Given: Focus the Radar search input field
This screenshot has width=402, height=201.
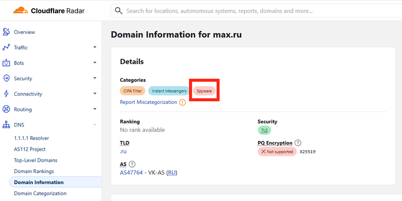Looking at the screenshot, I should (256, 11).
